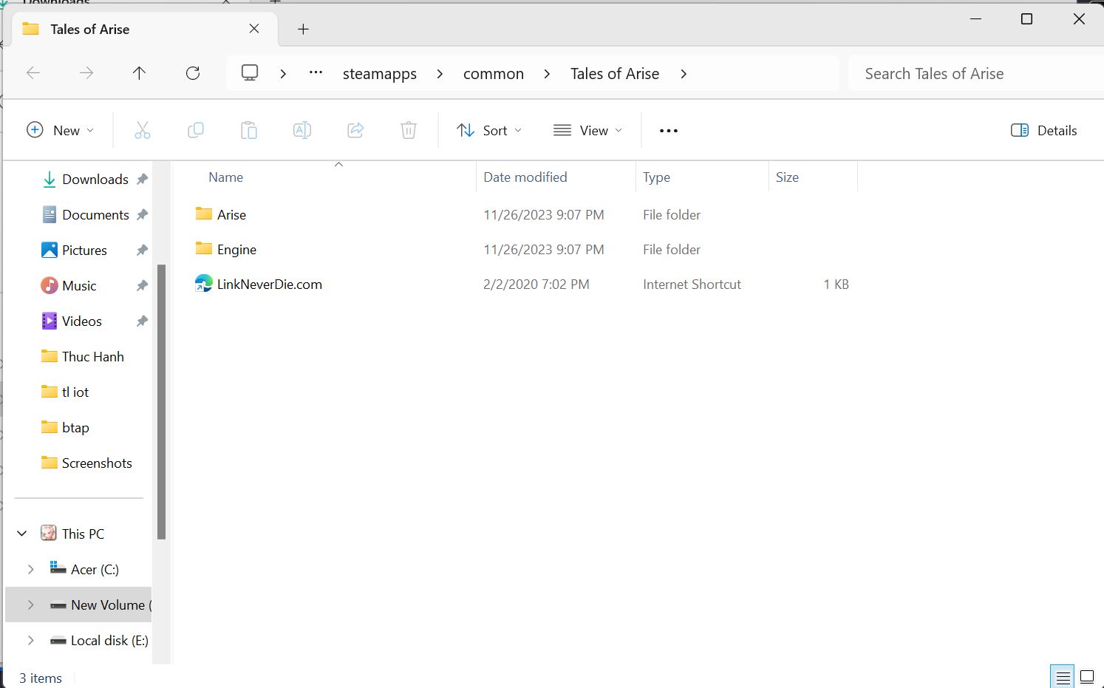1104x688 pixels.
Task: Switch to large thumbnails view in status bar
Action: (x=1087, y=677)
